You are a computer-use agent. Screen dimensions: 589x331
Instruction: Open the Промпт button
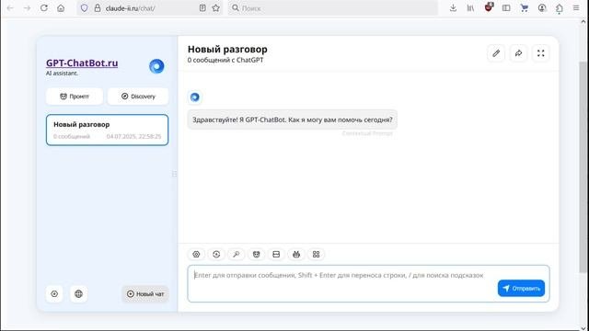pyautogui.click(x=75, y=97)
